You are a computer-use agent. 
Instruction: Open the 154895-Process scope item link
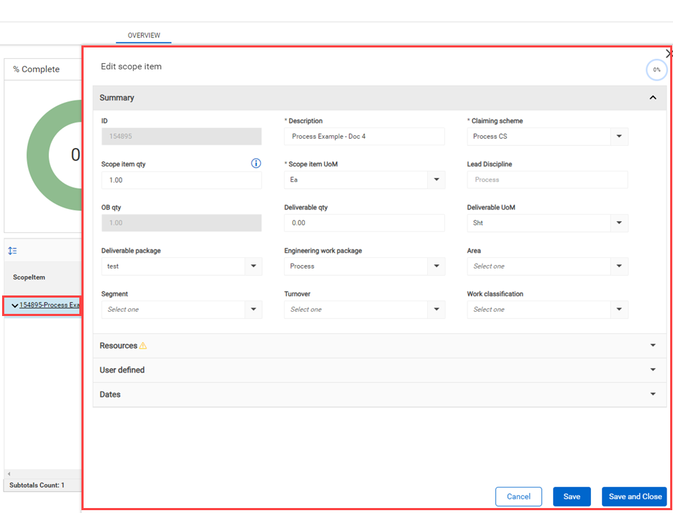tap(50, 305)
